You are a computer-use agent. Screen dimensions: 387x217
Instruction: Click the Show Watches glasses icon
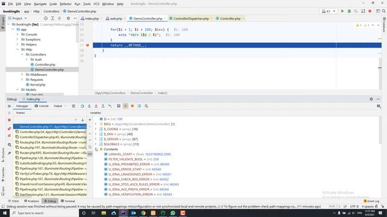(x=90, y=154)
